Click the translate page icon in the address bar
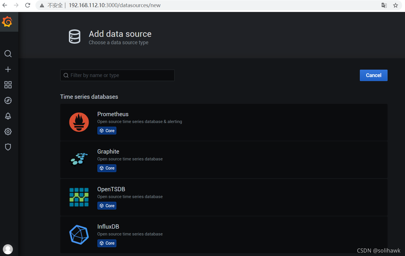The image size is (405, 256). (x=384, y=5)
